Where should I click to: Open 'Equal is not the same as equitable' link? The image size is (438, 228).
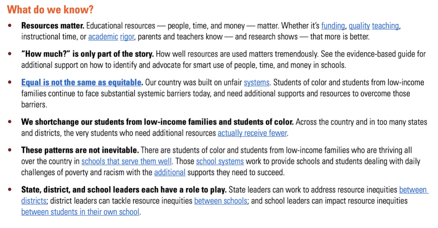81,83
